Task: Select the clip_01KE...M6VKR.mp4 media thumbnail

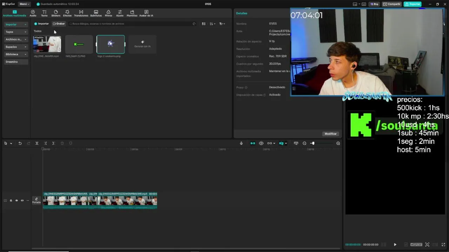Action: click(47, 44)
